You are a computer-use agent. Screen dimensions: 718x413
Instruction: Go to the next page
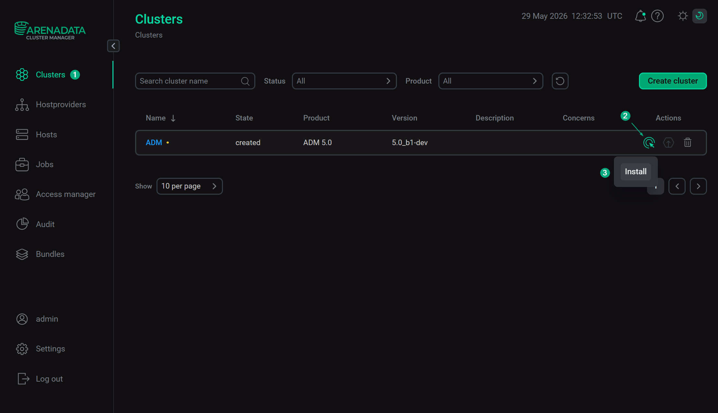[x=698, y=186]
